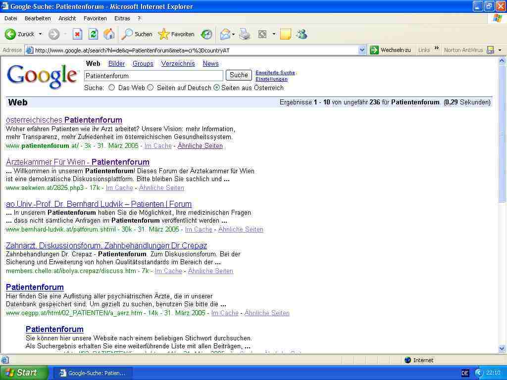The height and width of the screenshot is (380, 507).
Task: Open the history pane clock icon
Action: coord(206,34)
